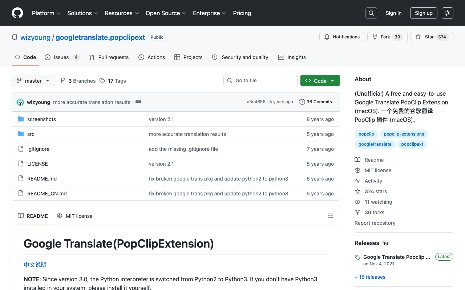This screenshot has height=290, width=465.
Task: Click the search magnifier icon
Action: coord(371,13)
